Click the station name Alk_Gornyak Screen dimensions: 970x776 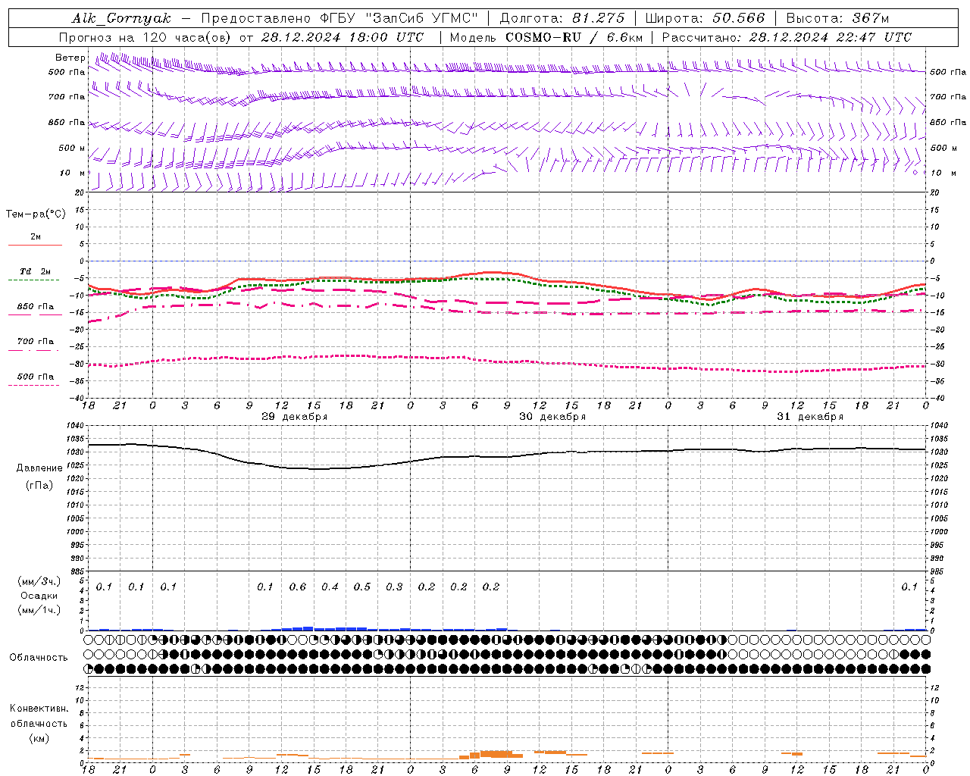121,18
